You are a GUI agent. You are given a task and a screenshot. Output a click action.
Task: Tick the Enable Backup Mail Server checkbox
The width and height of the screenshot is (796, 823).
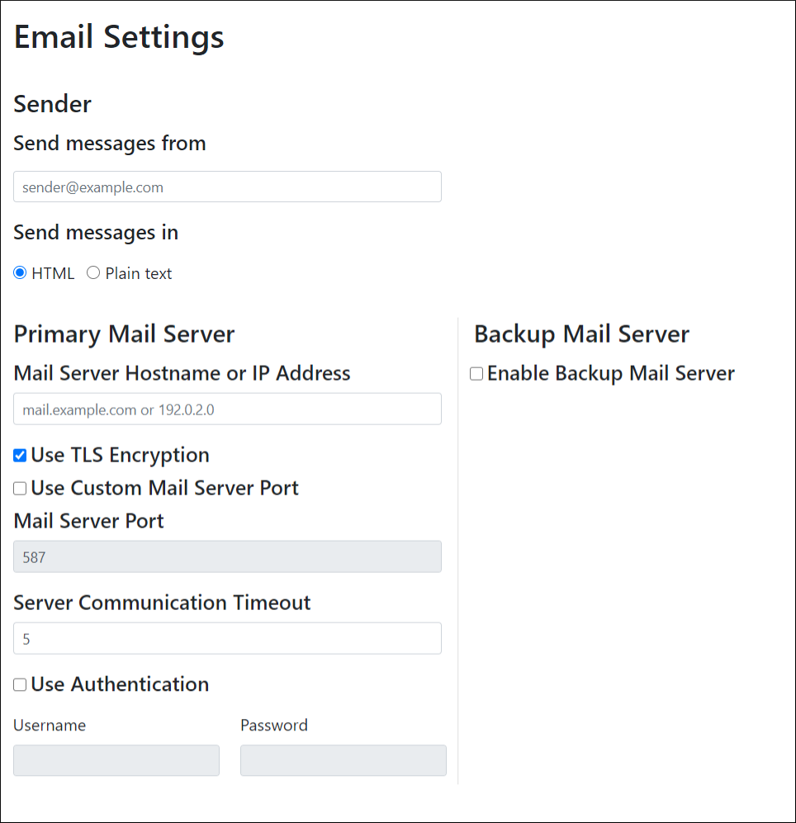(x=476, y=374)
